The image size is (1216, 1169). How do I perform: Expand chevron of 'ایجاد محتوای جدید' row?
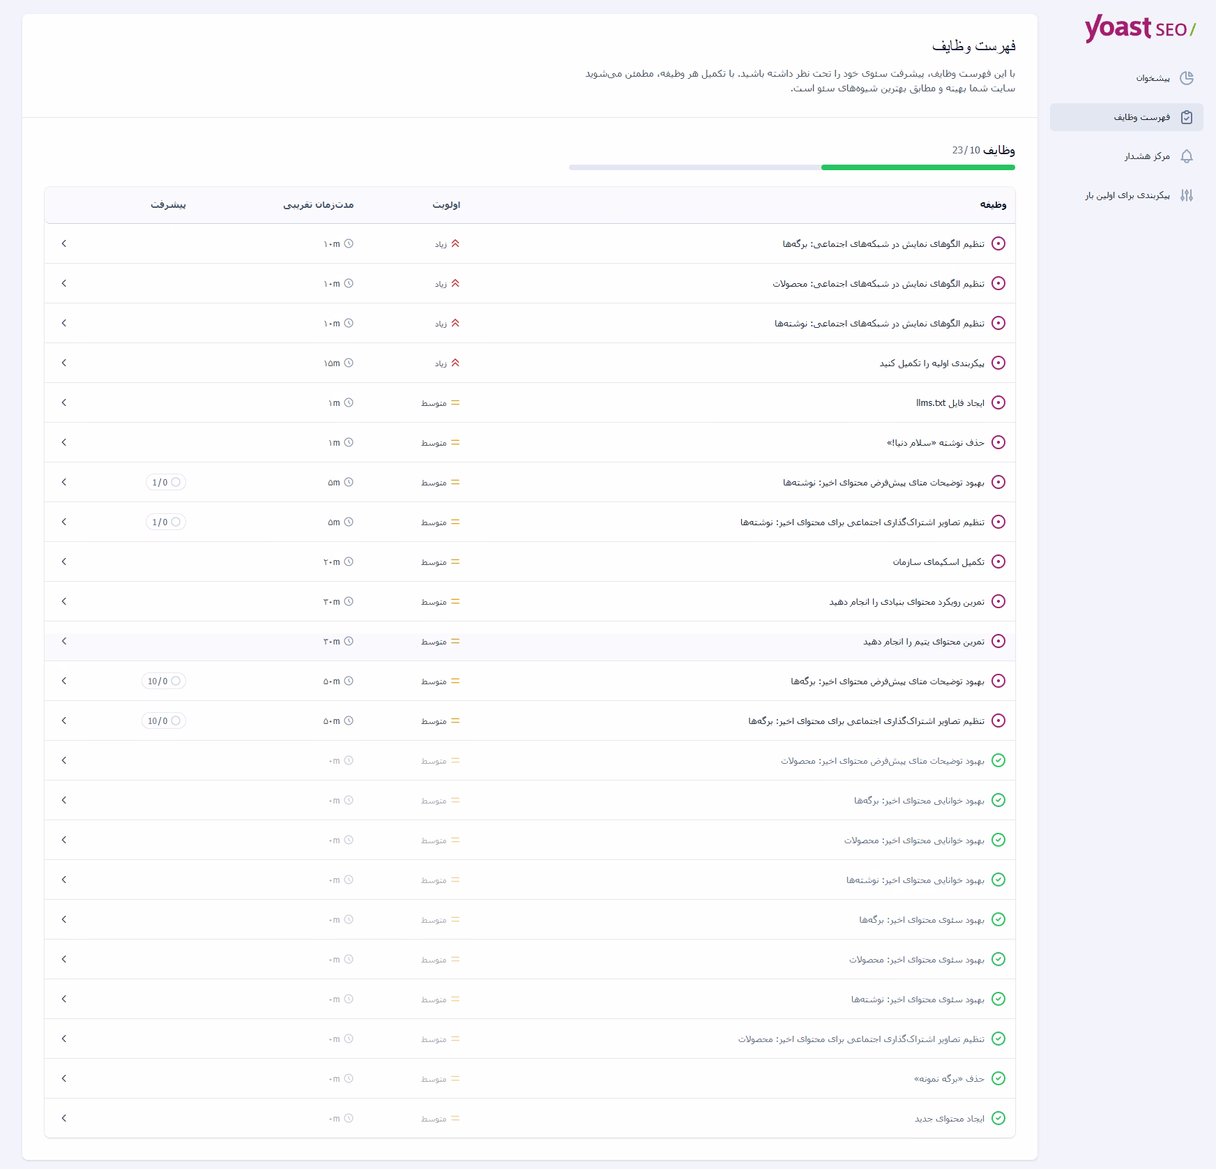(64, 1118)
